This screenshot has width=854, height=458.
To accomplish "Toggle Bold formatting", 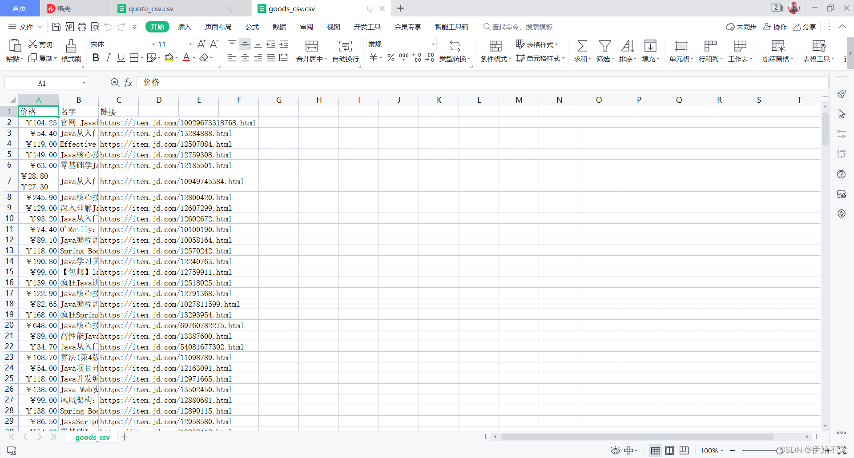I will click(x=96, y=57).
